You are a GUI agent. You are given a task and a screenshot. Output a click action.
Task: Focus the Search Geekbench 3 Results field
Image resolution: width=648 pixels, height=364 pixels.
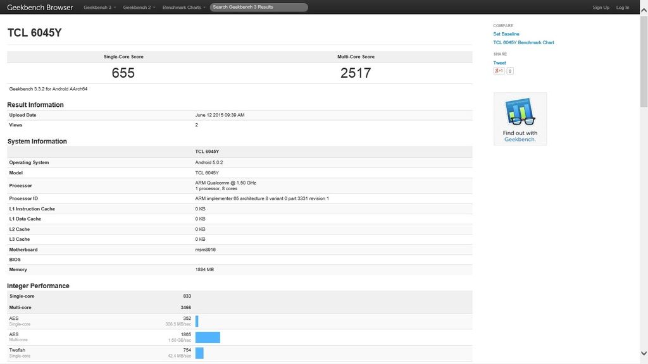259,8
